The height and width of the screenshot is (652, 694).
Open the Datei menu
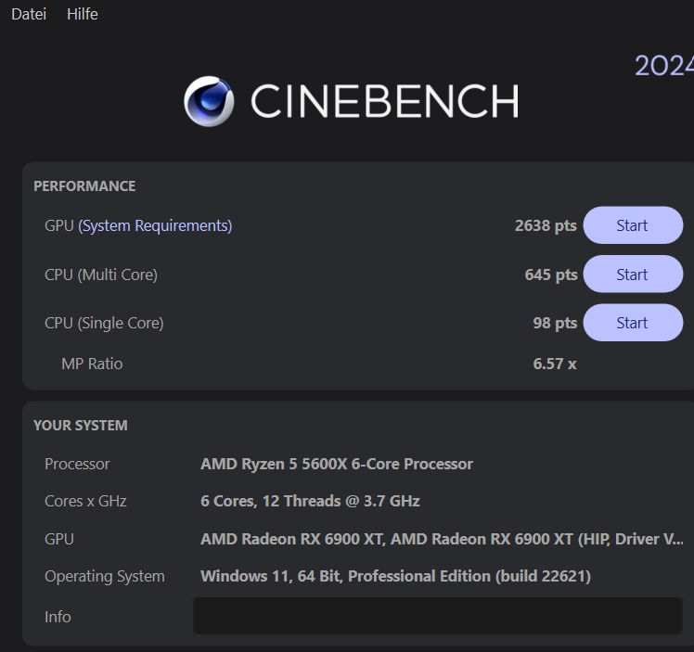(x=29, y=14)
